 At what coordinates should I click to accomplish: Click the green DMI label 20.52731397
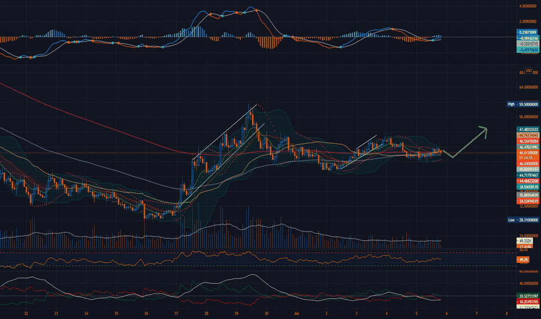click(x=528, y=296)
